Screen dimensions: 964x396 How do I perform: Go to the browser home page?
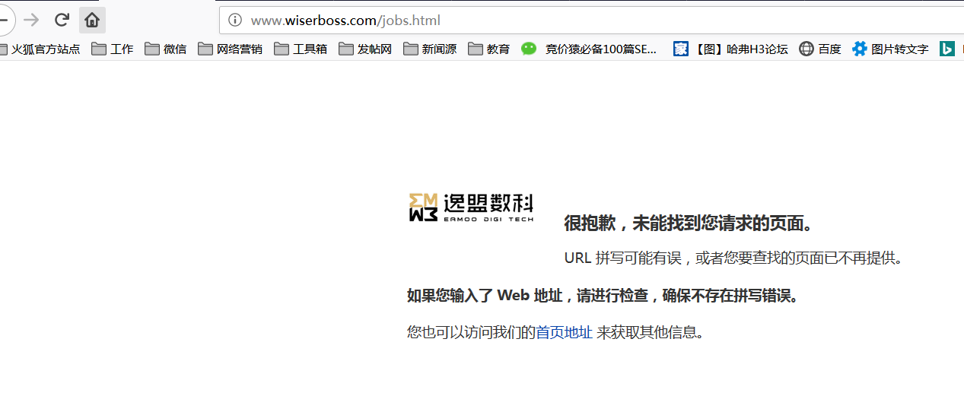click(x=92, y=20)
